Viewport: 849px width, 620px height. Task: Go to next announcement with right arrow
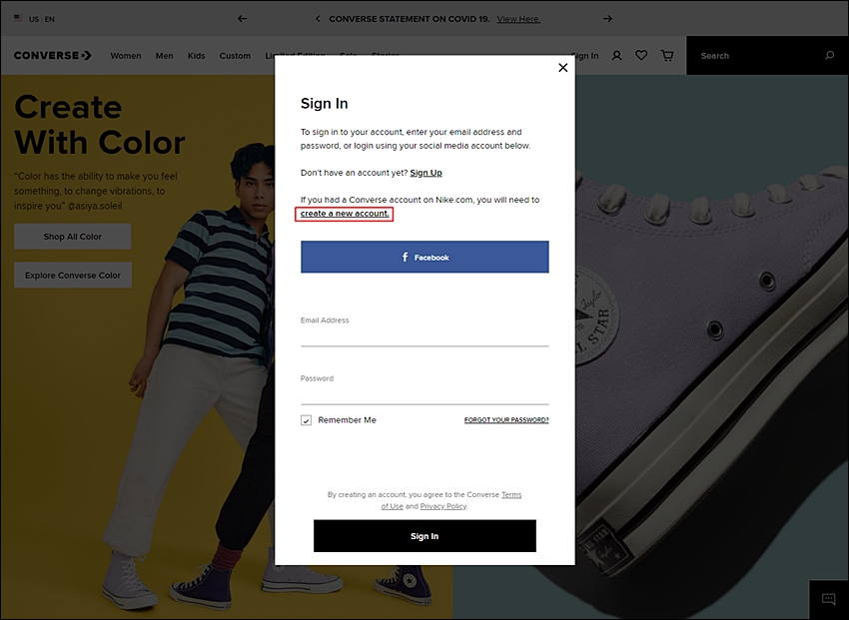pyautogui.click(x=607, y=18)
